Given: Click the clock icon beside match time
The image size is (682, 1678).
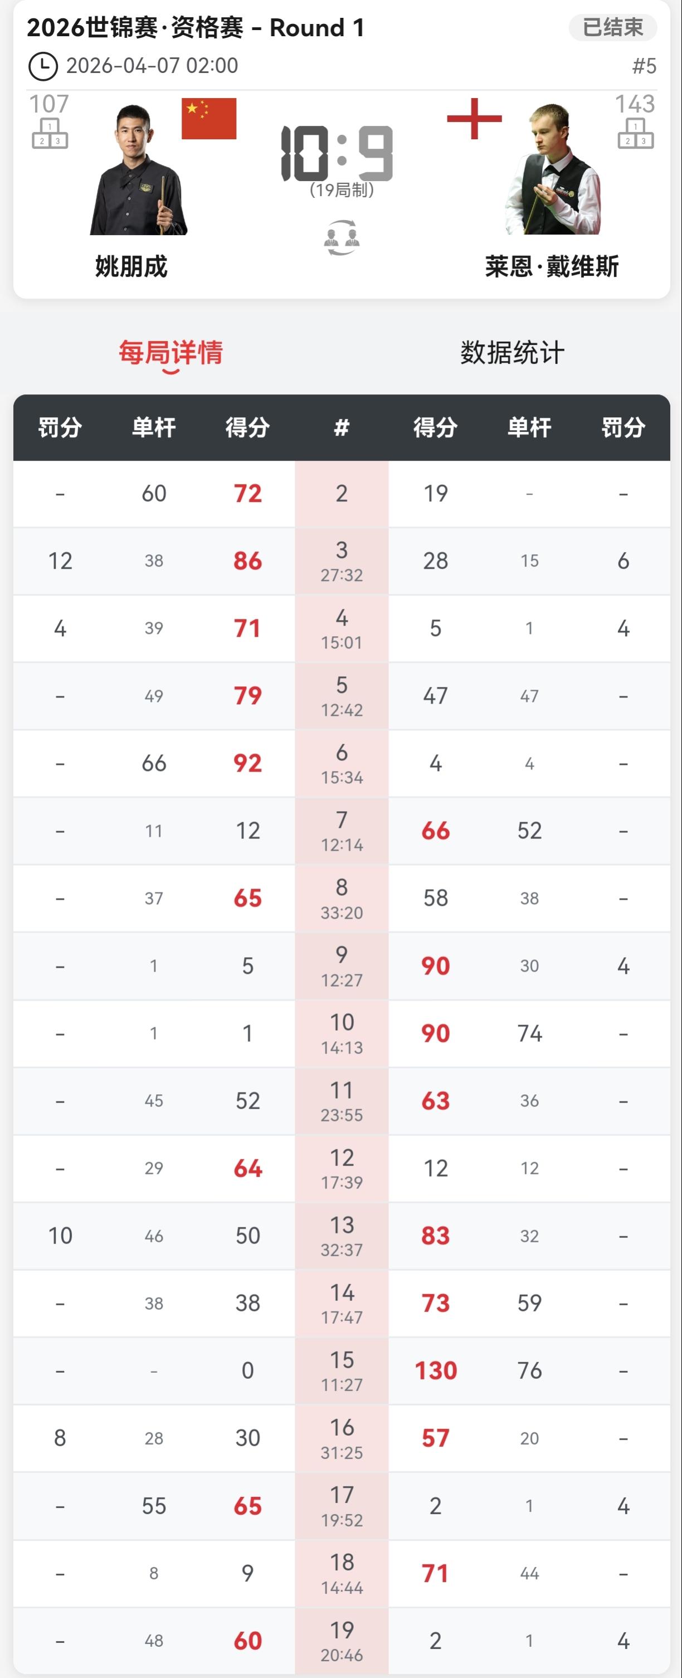Looking at the screenshot, I should click(x=43, y=66).
